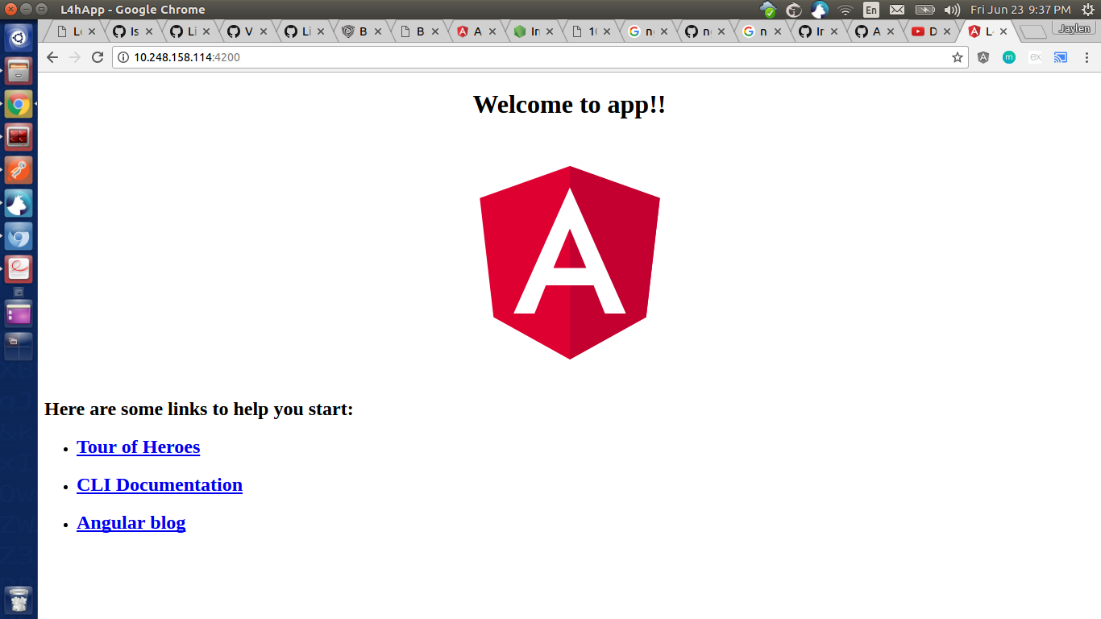
Task: Open the gray swirl tray indicator
Action: pos(794,10)
